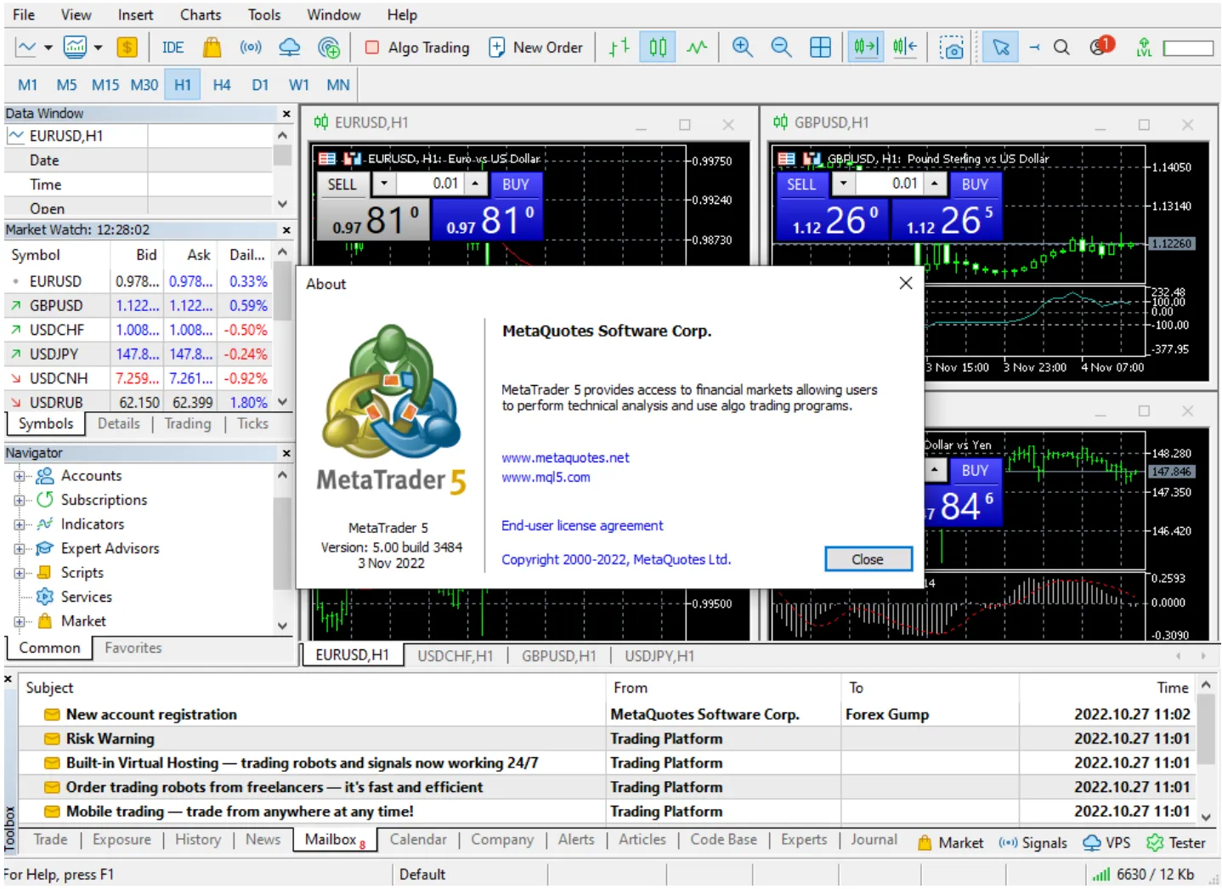Open the Ticks tab in Market Watch
This screenshot has width=1222, height=889.
252,423
